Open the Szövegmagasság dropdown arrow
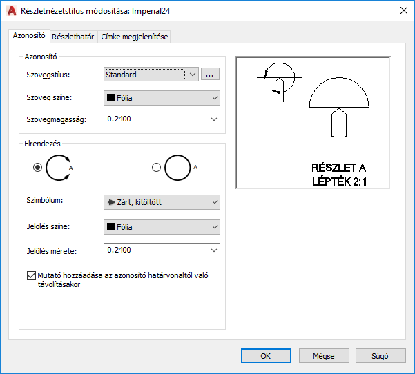415x374 pixels. click(214, 119)
